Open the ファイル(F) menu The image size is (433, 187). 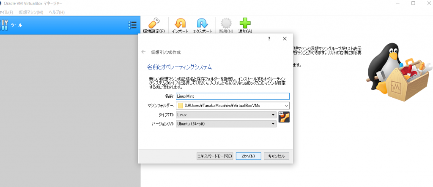click(7, 12)
